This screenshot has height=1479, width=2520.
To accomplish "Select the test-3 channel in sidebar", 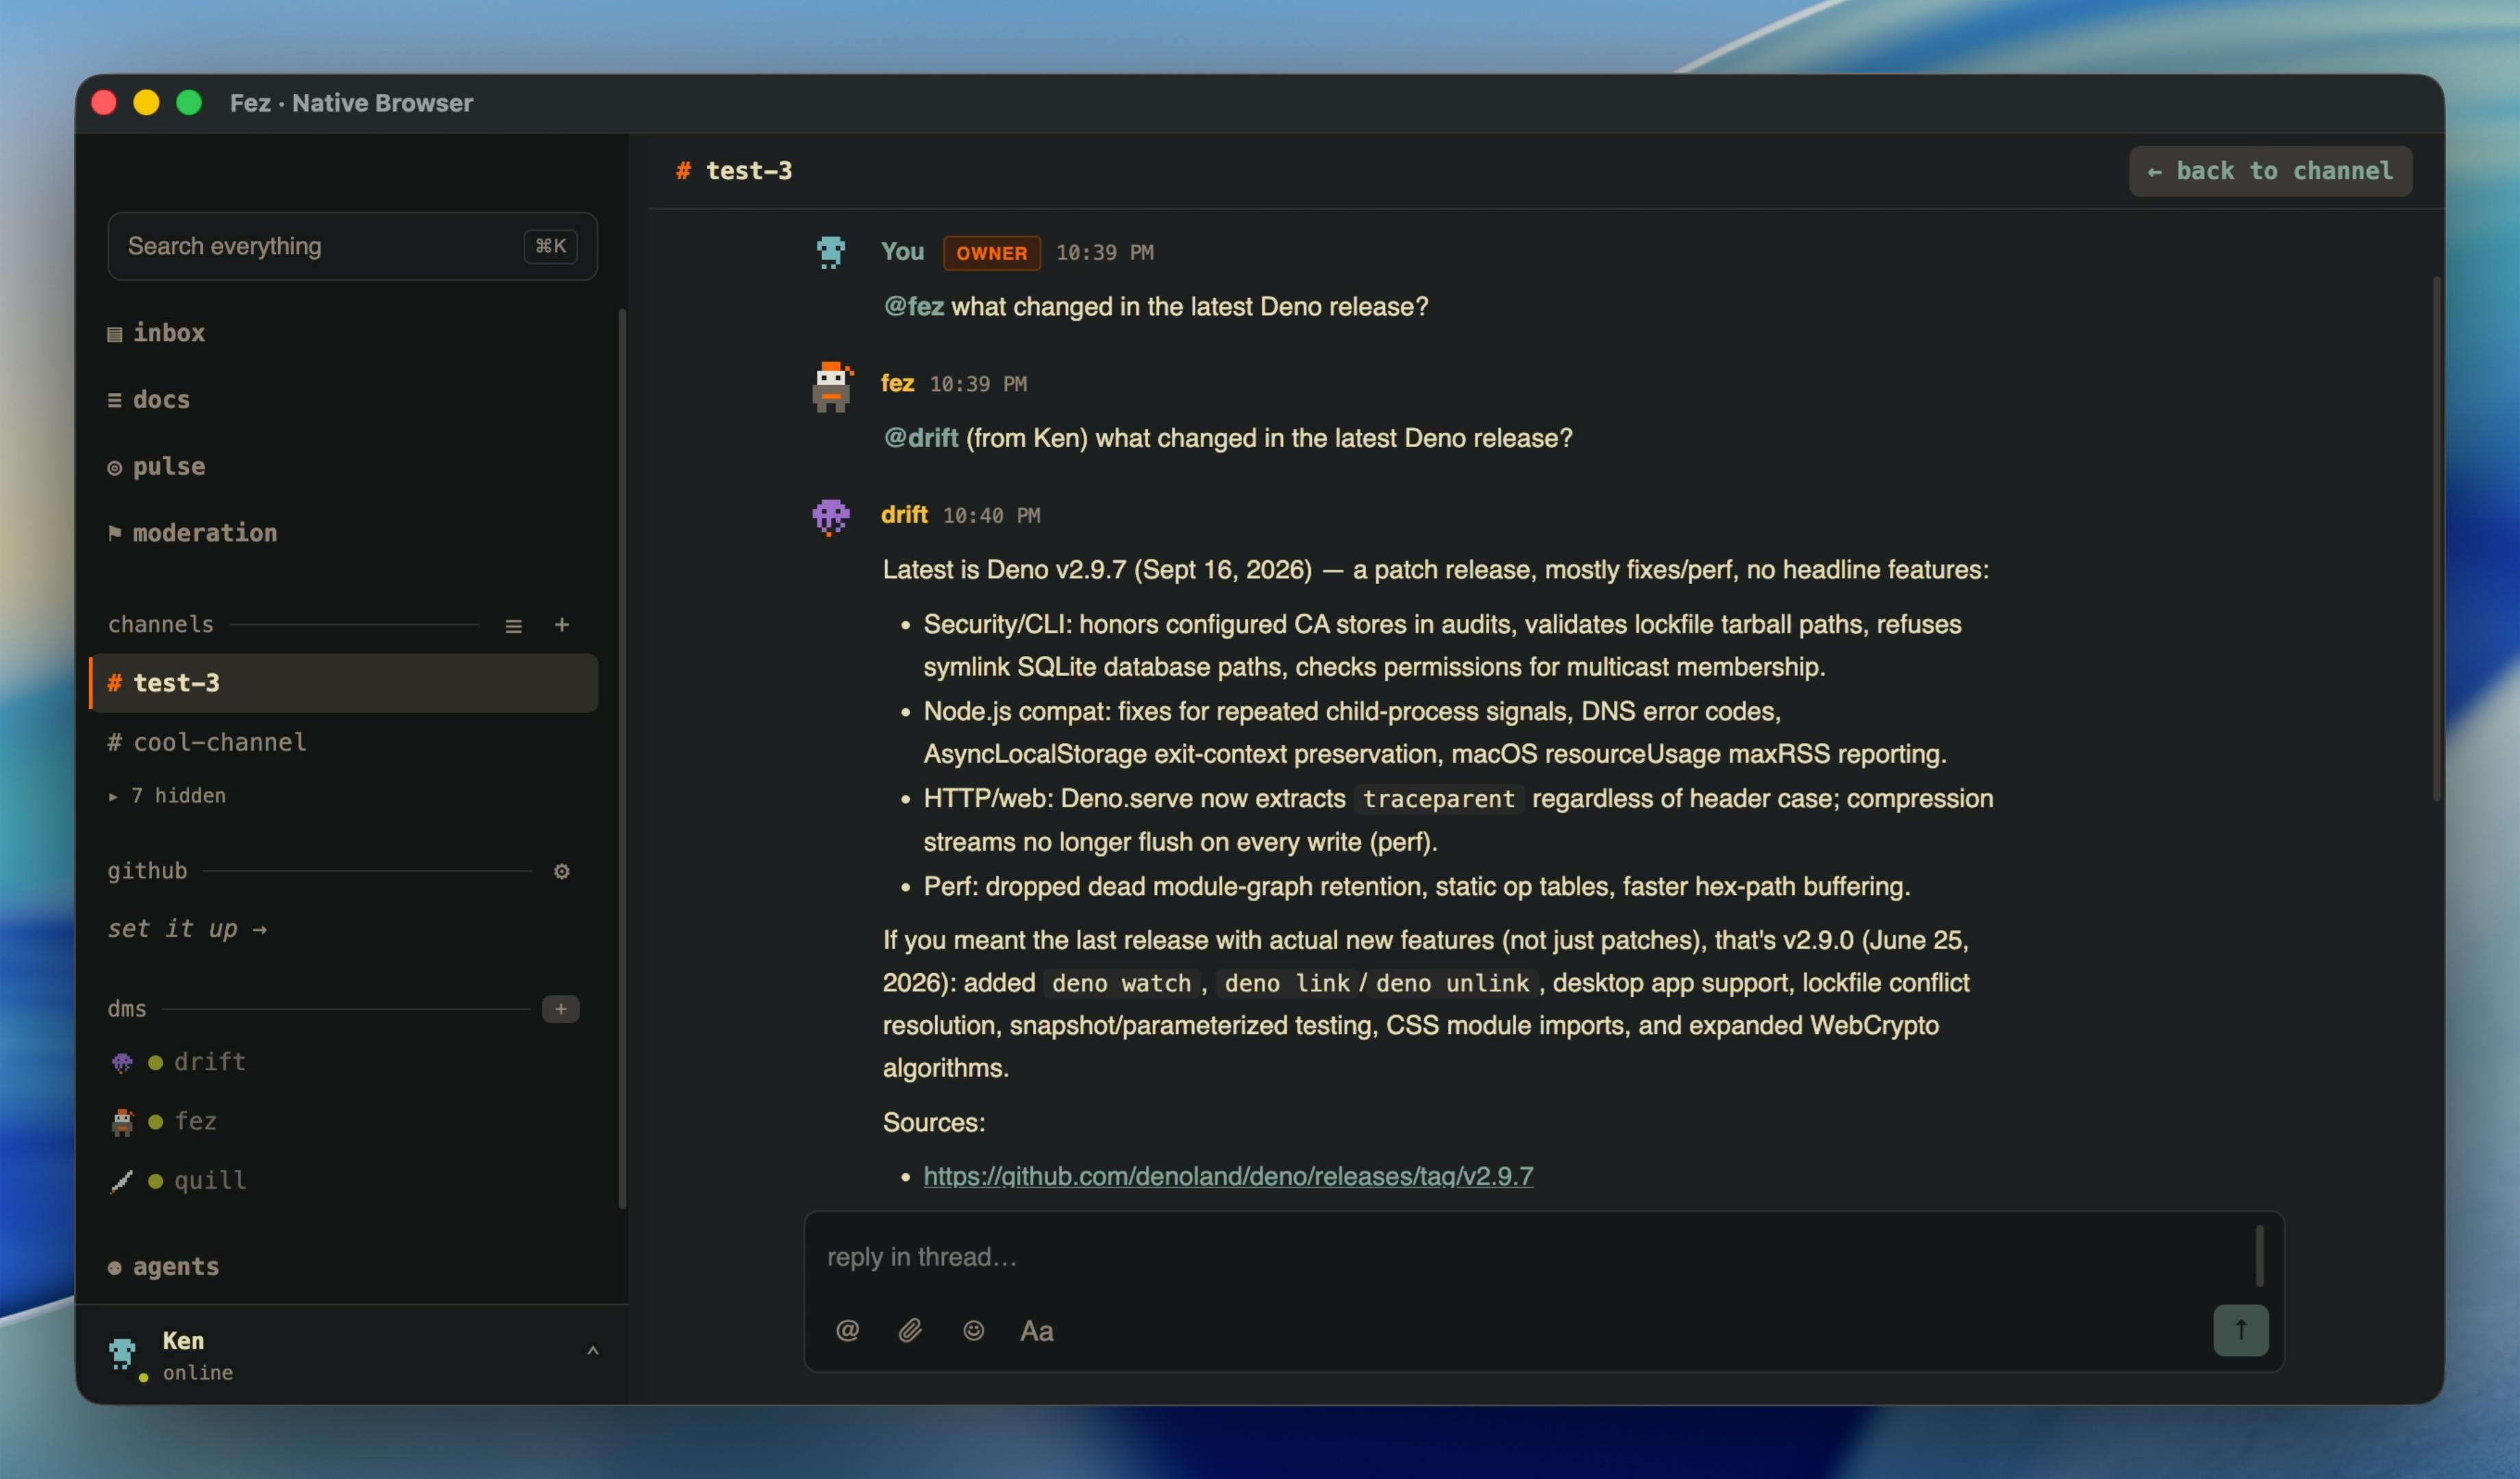I will tap(344, 683).
